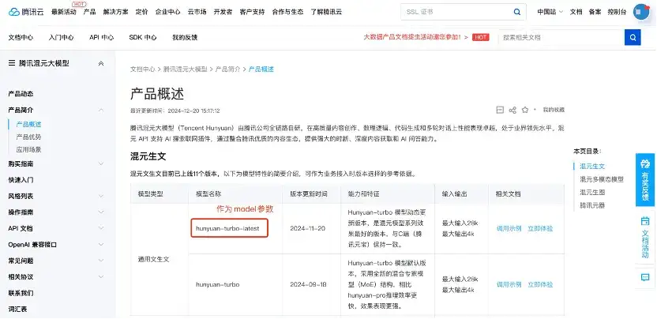This screenshot has width=657, height=319.
Task: Switch to the 我的反馈 tab
Action: click(x=185, y=37)
